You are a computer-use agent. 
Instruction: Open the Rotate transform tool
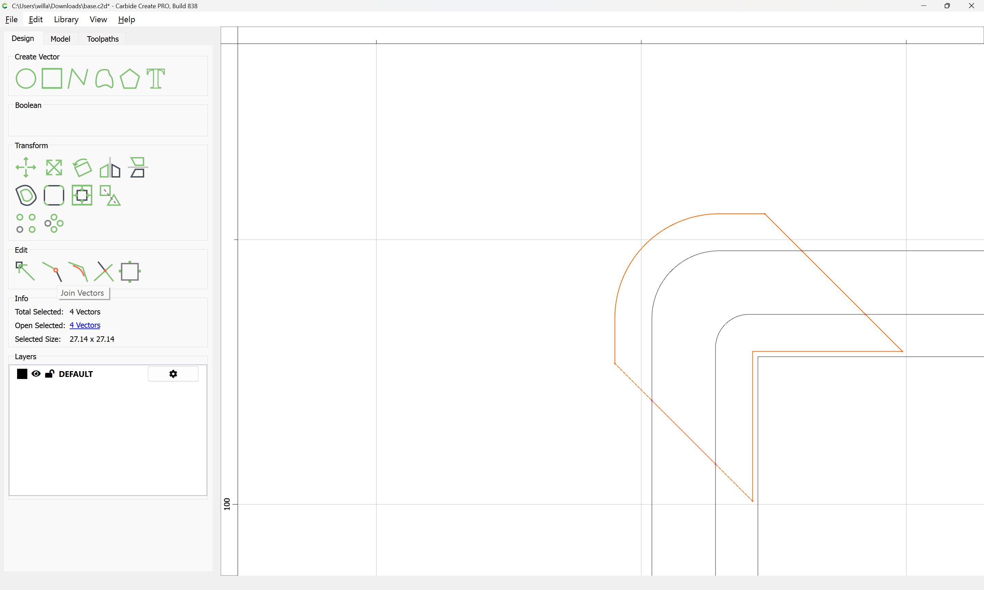[82, 167]
